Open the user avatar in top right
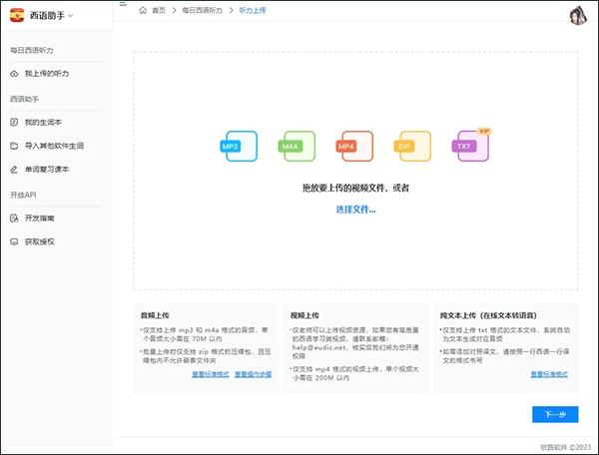Viewport: 599px width, 455px height. pos(577,14)
